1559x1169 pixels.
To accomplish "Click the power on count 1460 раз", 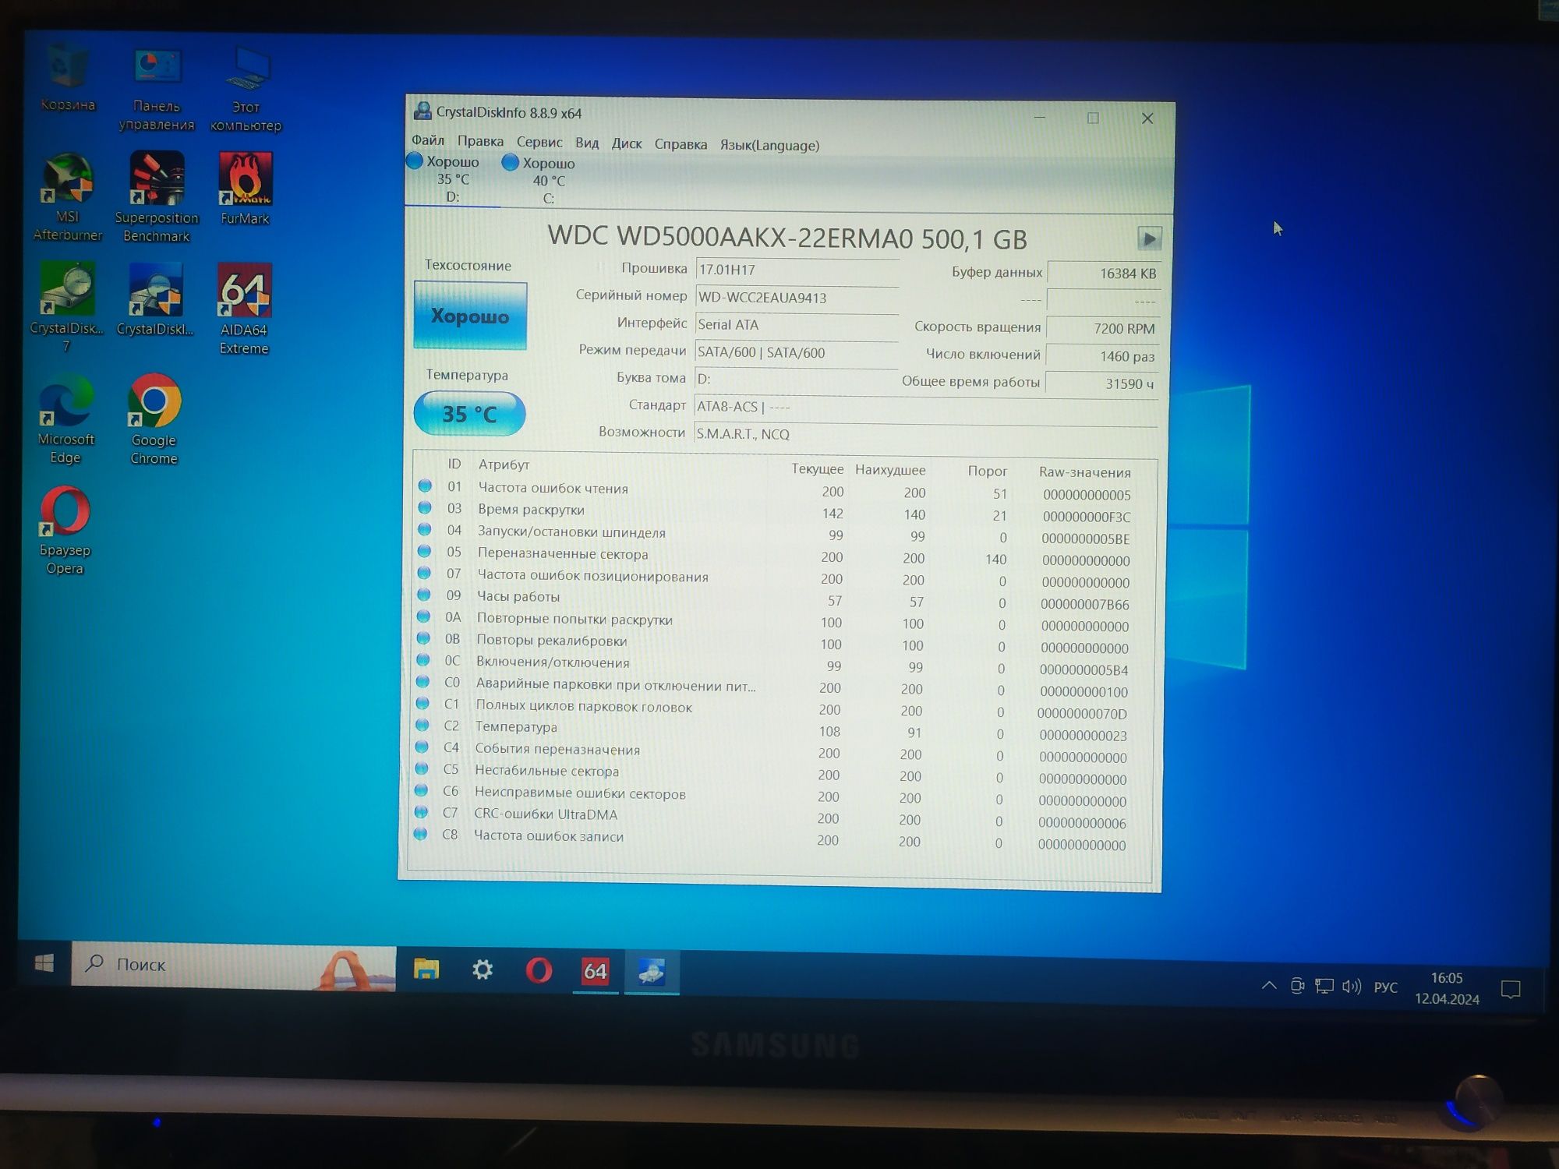I will 1102,356.
